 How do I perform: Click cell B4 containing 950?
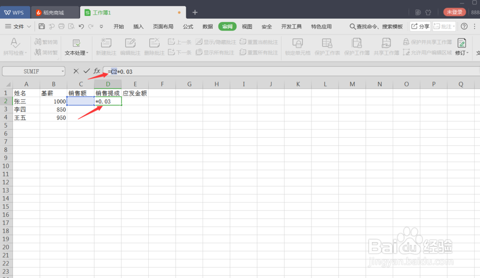coord(53,118)
